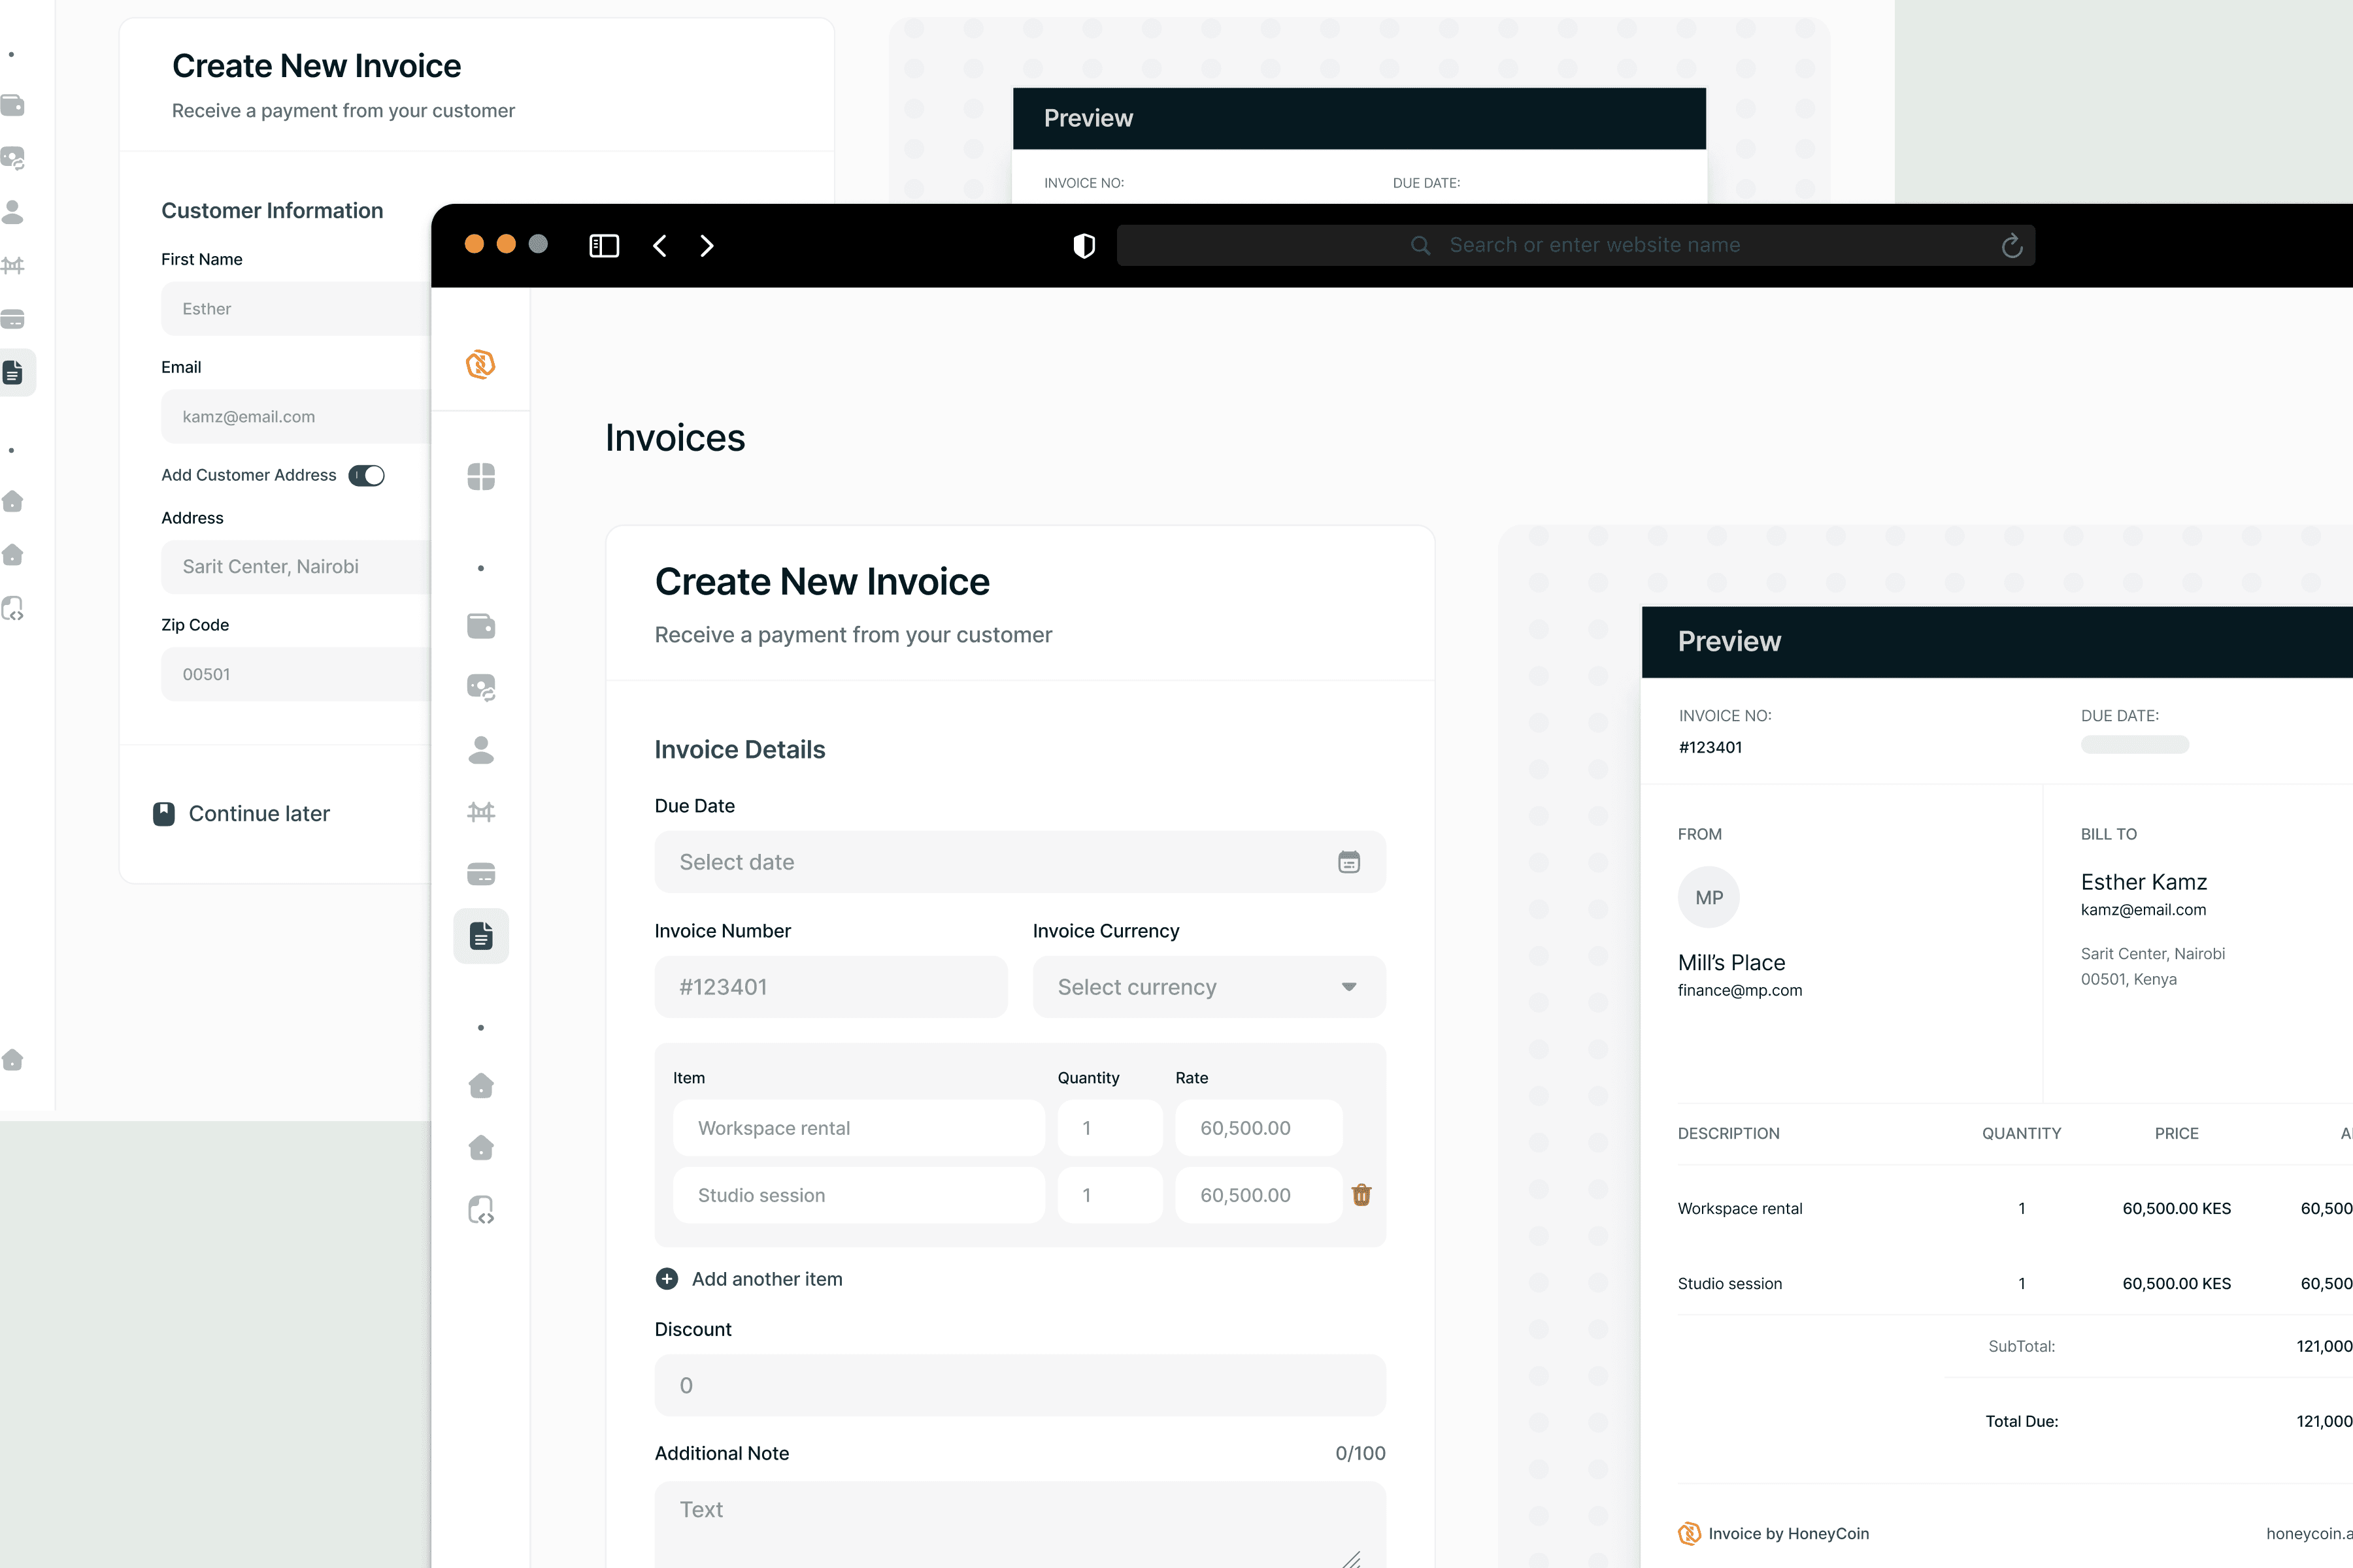The height and width of the screenshot is (1568, 2353).
Task: Open the card icon in background window sidebar
Action: tap(13, 319)
